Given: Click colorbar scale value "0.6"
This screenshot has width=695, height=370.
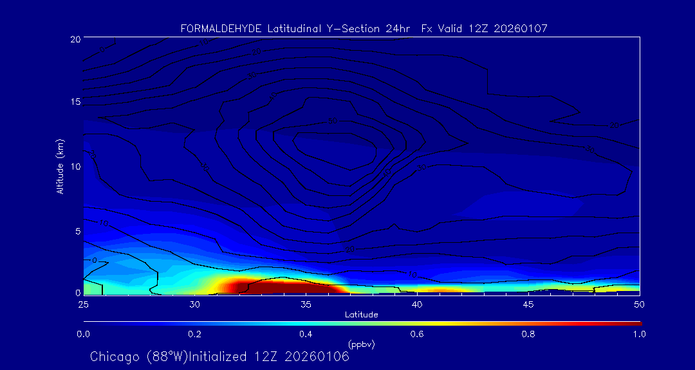Looking at the screenshot, I should pos(417,334).
